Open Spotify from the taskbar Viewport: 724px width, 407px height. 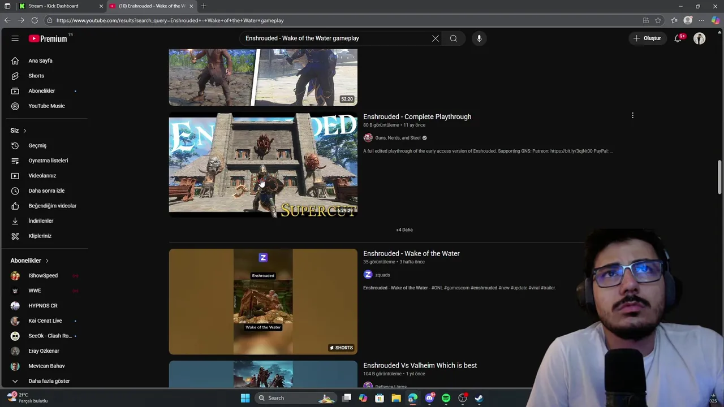pos(446,398)
